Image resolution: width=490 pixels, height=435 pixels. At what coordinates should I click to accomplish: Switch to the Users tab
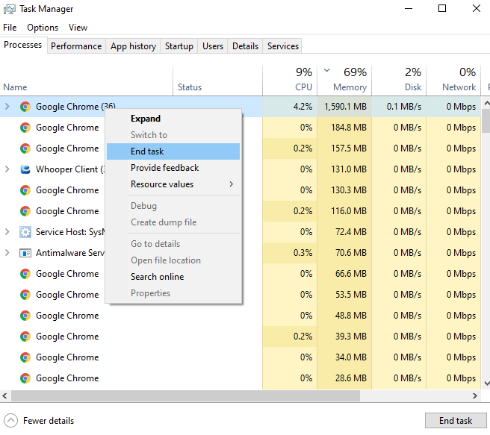coord(213,46)
